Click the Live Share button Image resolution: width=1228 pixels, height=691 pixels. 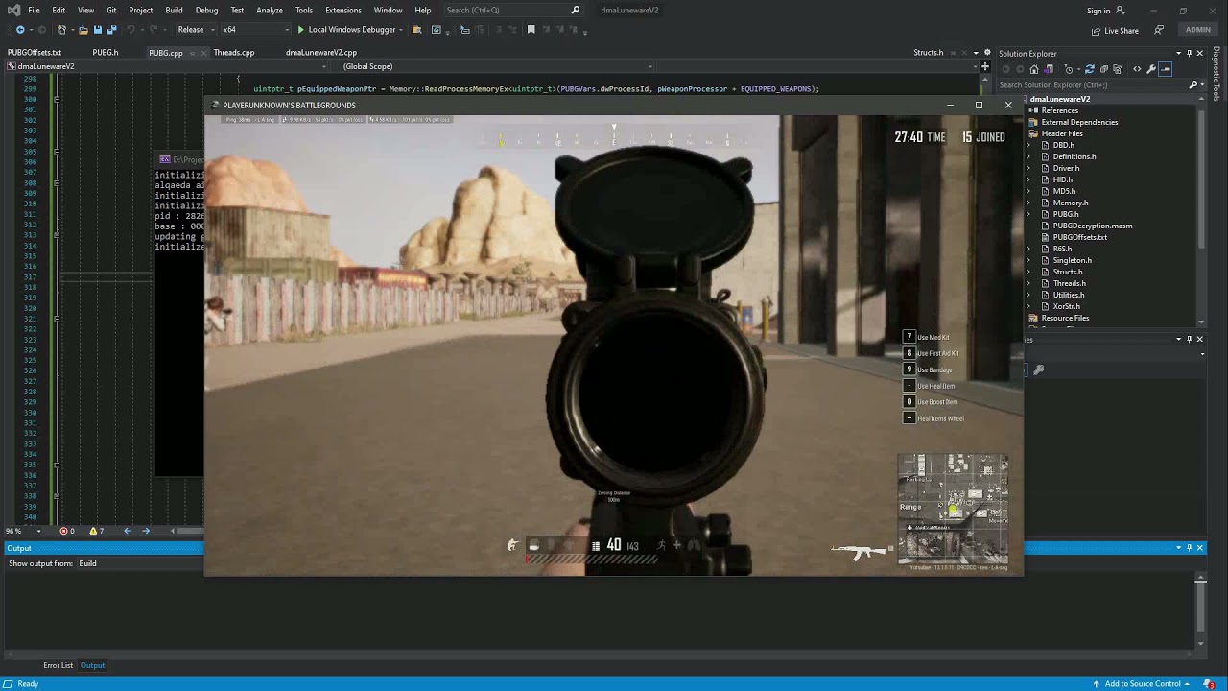pyautogui.click(x=1115, y=31)
